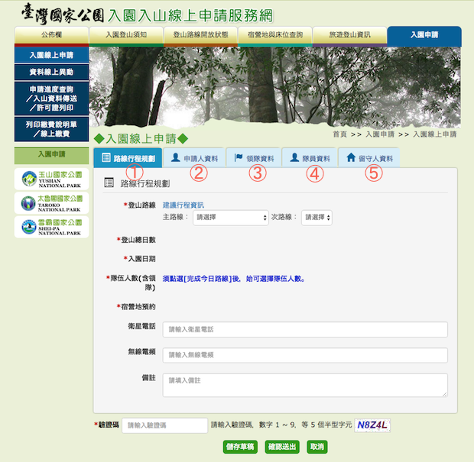Open the 隊員資料 tab

pyautogui.click(x=311, y=159)
